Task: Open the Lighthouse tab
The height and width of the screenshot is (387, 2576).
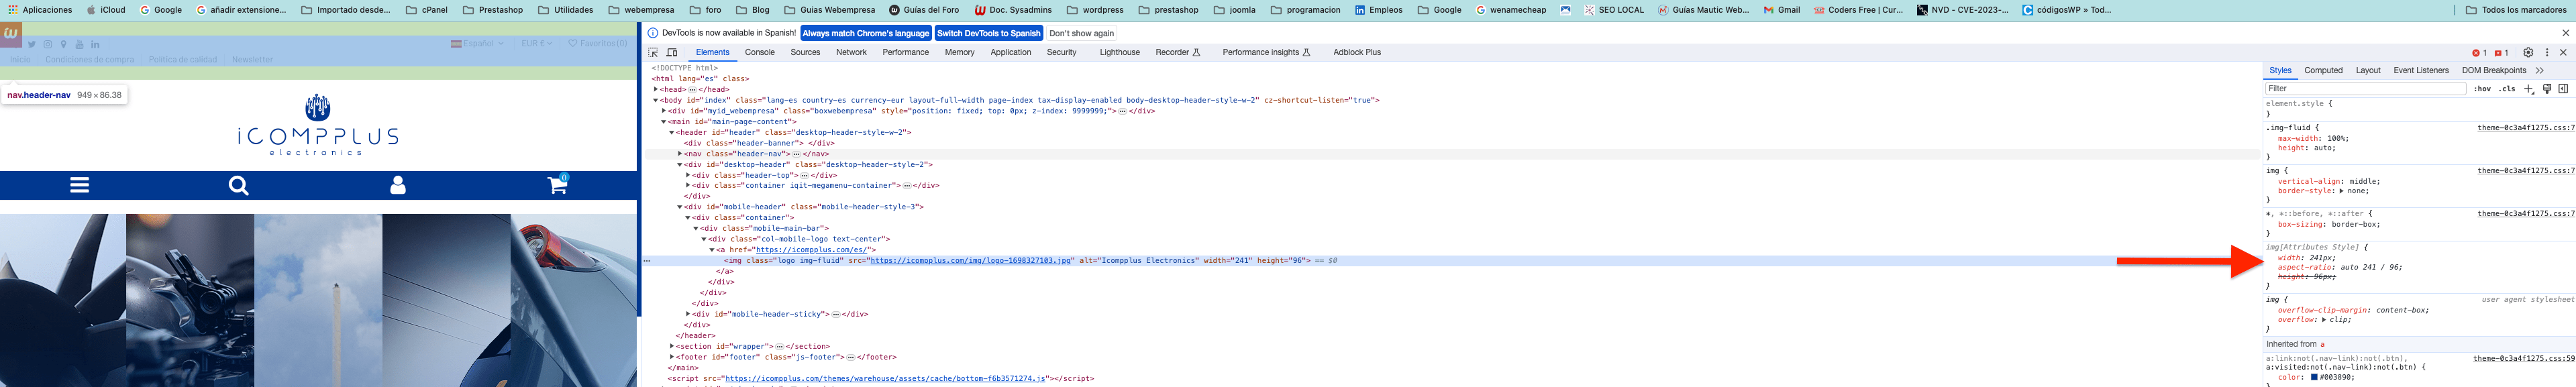Action: point(1119,53)
